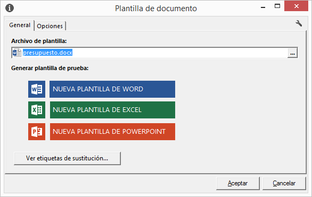Select Nueva plantilla de Word
312x197 pixels.
pyautogui.click(x=112, y=89)
